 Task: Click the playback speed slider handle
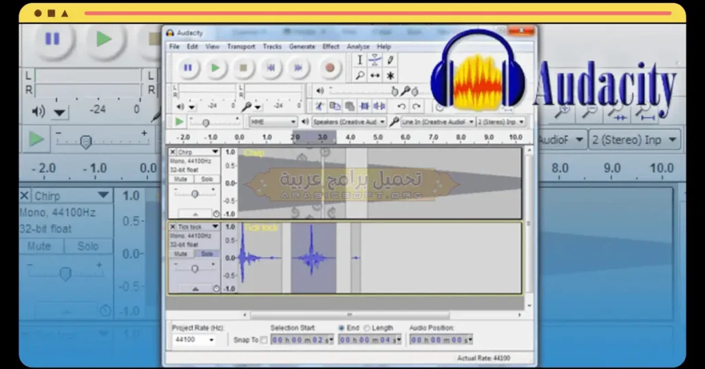click(x=205, y=123)
